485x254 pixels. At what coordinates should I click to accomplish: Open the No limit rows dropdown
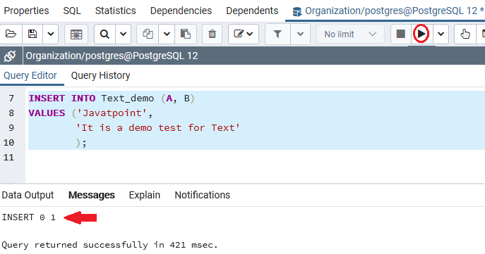click(350, 34)
